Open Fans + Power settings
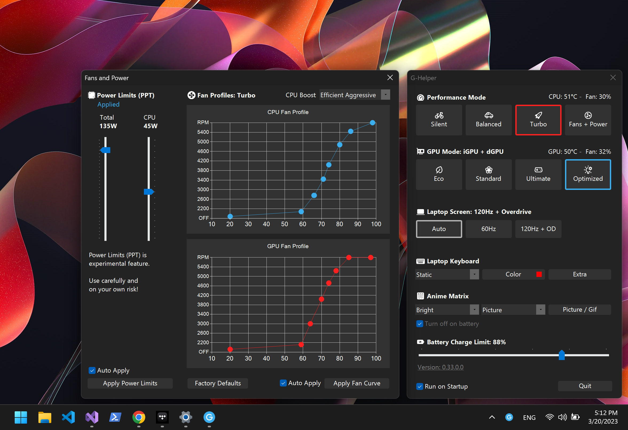The image size is (628, 430). tap(588, 120)
